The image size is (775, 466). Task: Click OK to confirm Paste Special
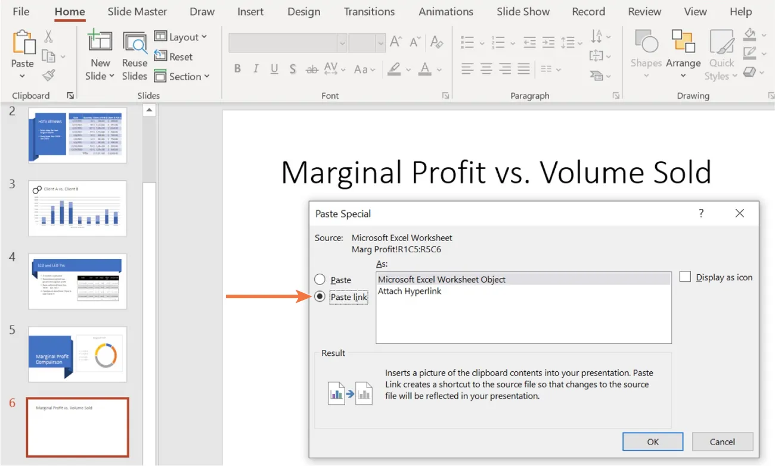pos(652,441)
